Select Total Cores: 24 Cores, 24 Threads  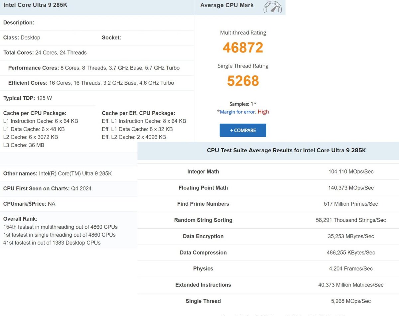click(x=45, y=53)
